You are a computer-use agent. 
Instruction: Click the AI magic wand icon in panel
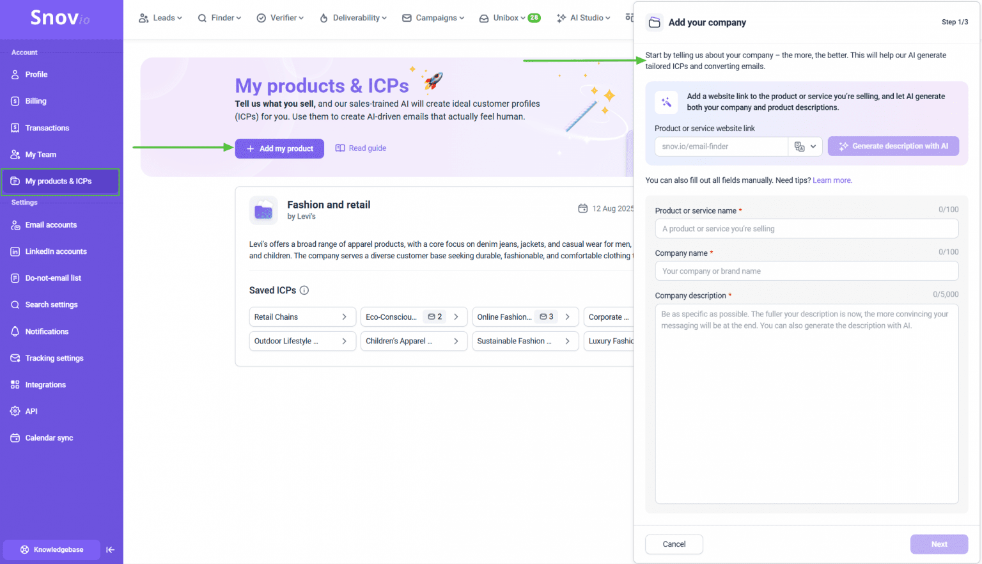pyautogui.click(x=666, y=102)
